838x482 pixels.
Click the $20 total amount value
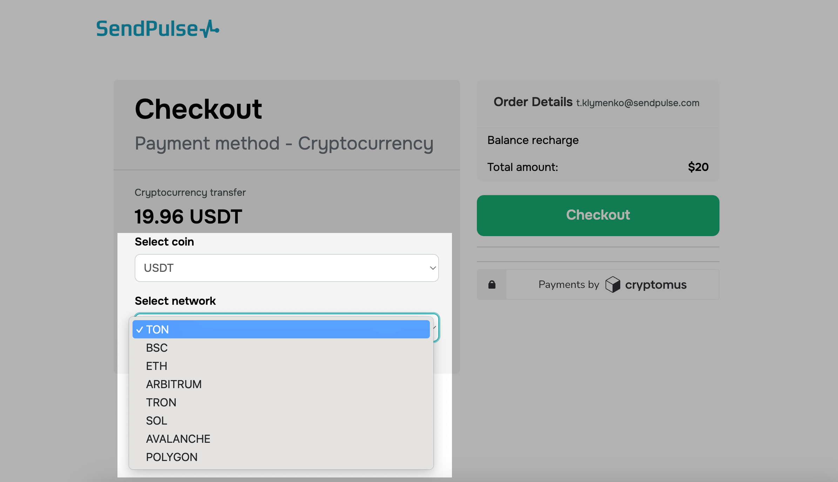click(698, 167)
